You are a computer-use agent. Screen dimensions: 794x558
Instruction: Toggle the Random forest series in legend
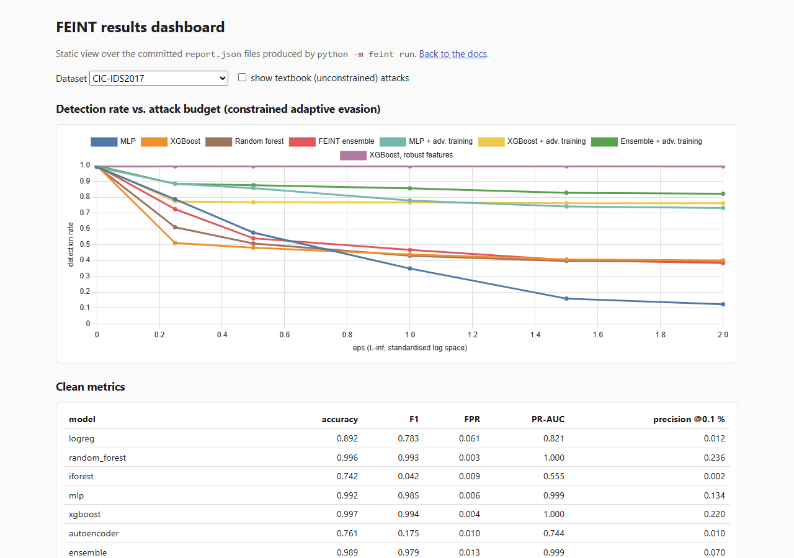pos(245,141)
